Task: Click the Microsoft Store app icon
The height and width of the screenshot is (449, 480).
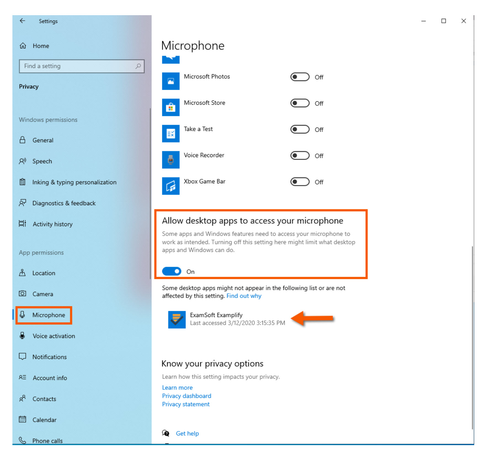Action: [x=171, y=107]
